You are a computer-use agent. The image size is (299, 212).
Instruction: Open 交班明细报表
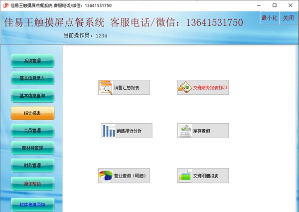click(203, 176)
